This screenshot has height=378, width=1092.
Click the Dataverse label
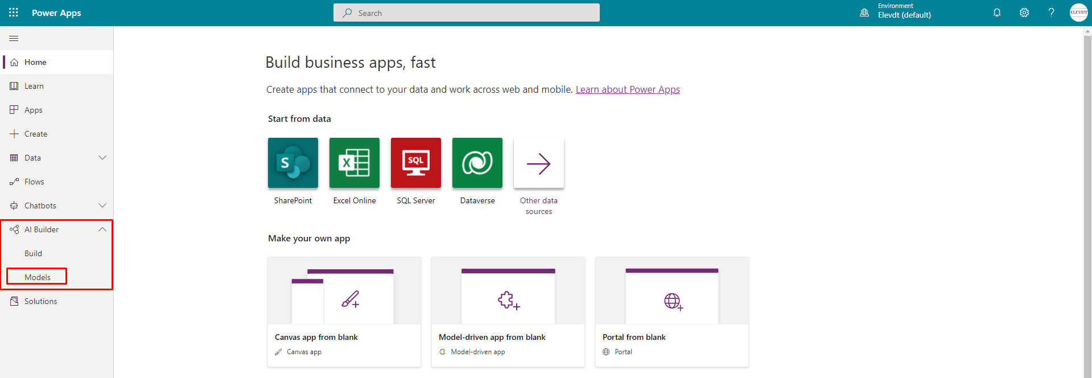[477, 200]
